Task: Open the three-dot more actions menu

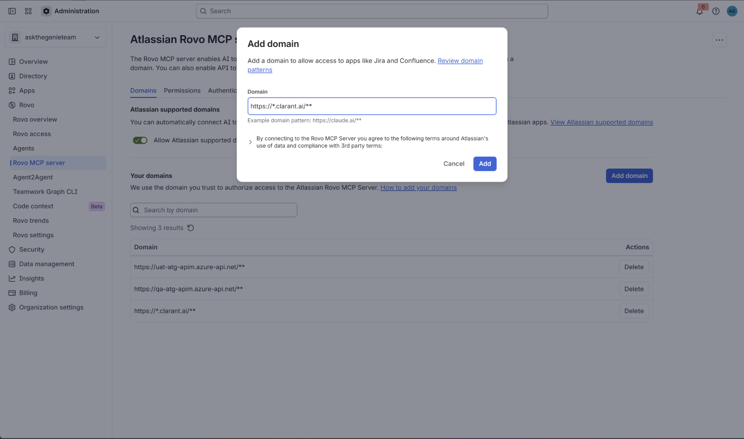Action: point(719,40)
